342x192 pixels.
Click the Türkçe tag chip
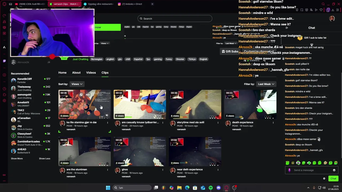pos(192,59)
